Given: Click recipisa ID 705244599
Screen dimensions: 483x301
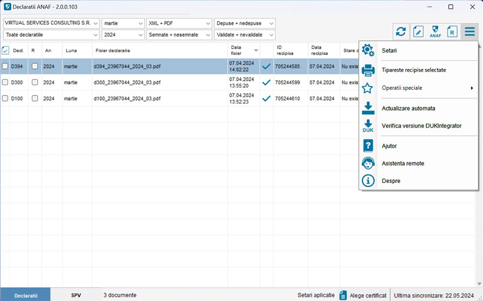Looking at the screenshot, I should point(287,82).
